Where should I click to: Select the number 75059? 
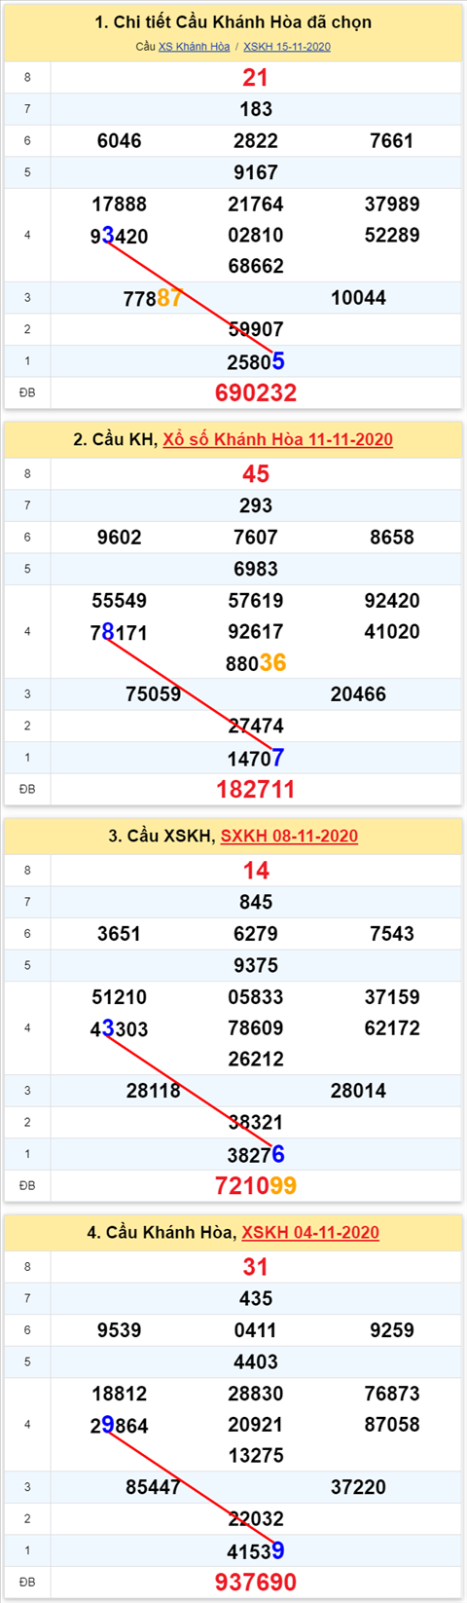tap(154, 694)
